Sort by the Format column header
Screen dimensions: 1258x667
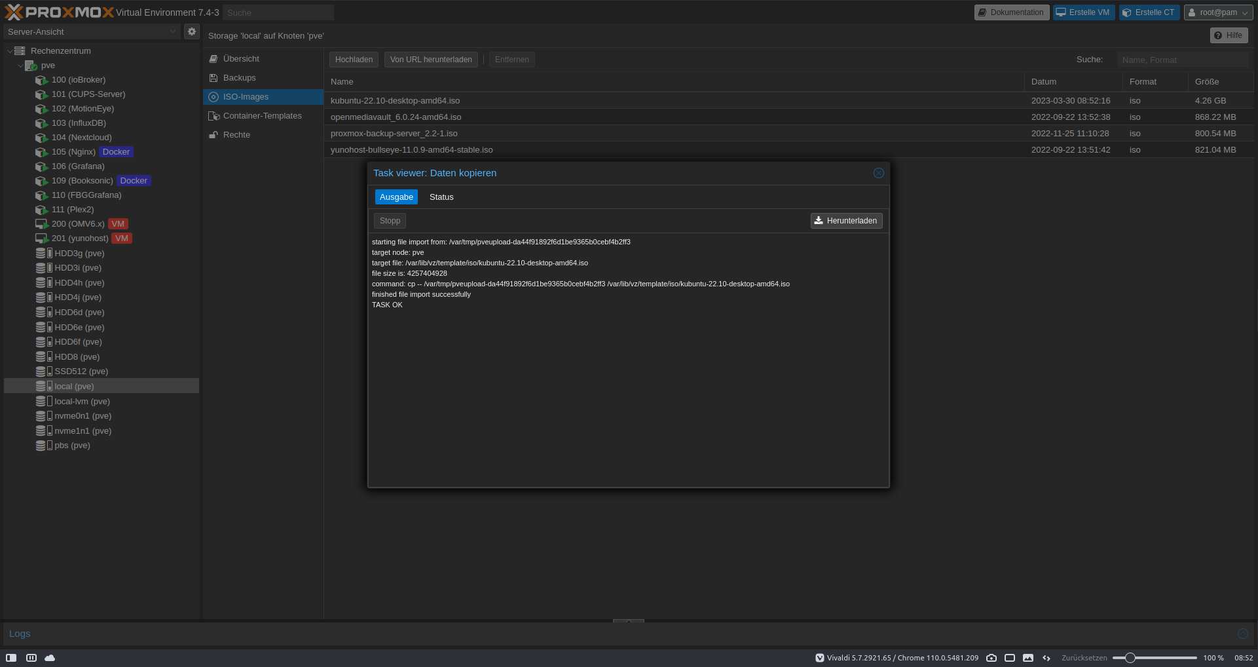pyautogui.click(x=1155, y=82)
